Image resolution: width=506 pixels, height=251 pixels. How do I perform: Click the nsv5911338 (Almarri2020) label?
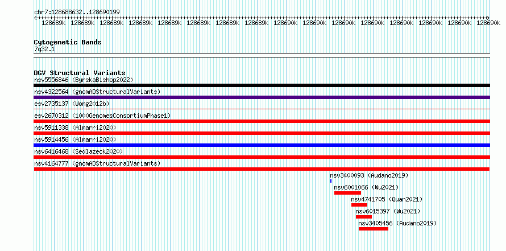tap(75, 127)
